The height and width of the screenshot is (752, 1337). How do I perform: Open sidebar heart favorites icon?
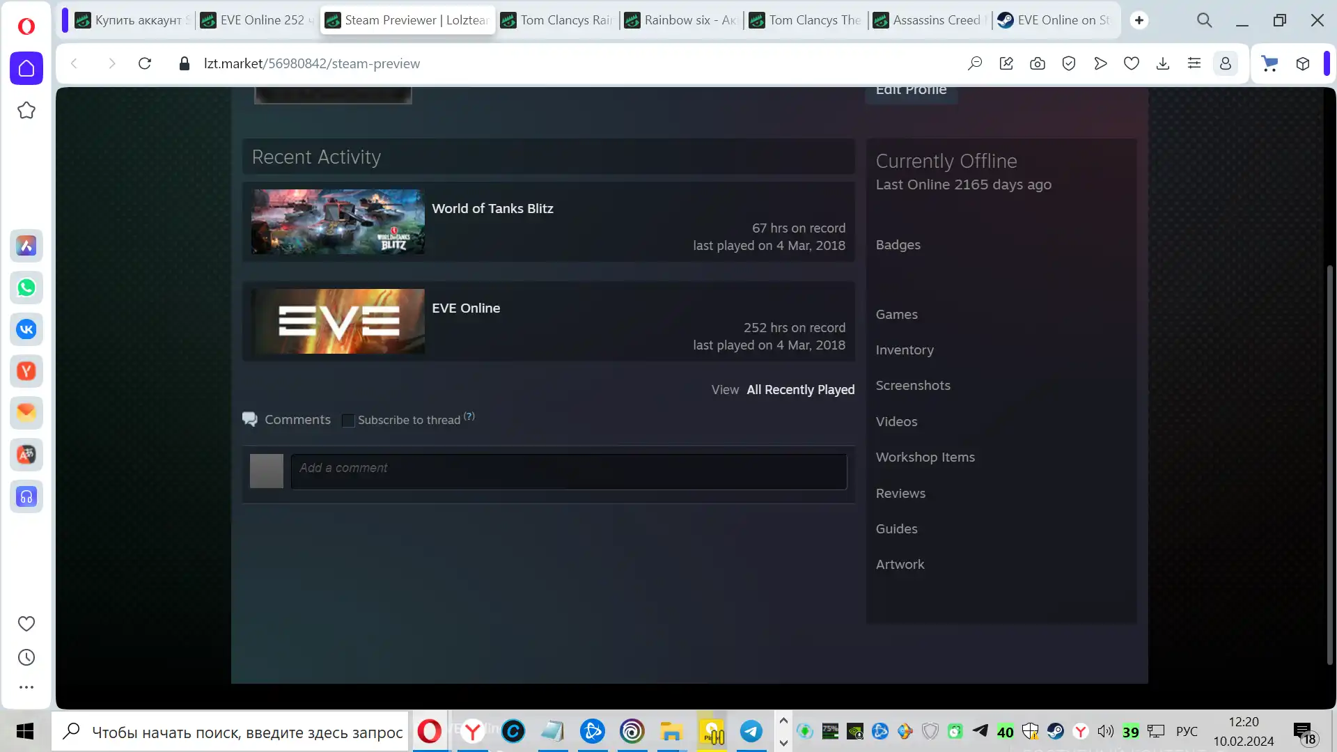click(26, 624)
